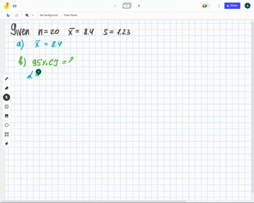Pick the Circle shape tool

(x=7, y=125)
